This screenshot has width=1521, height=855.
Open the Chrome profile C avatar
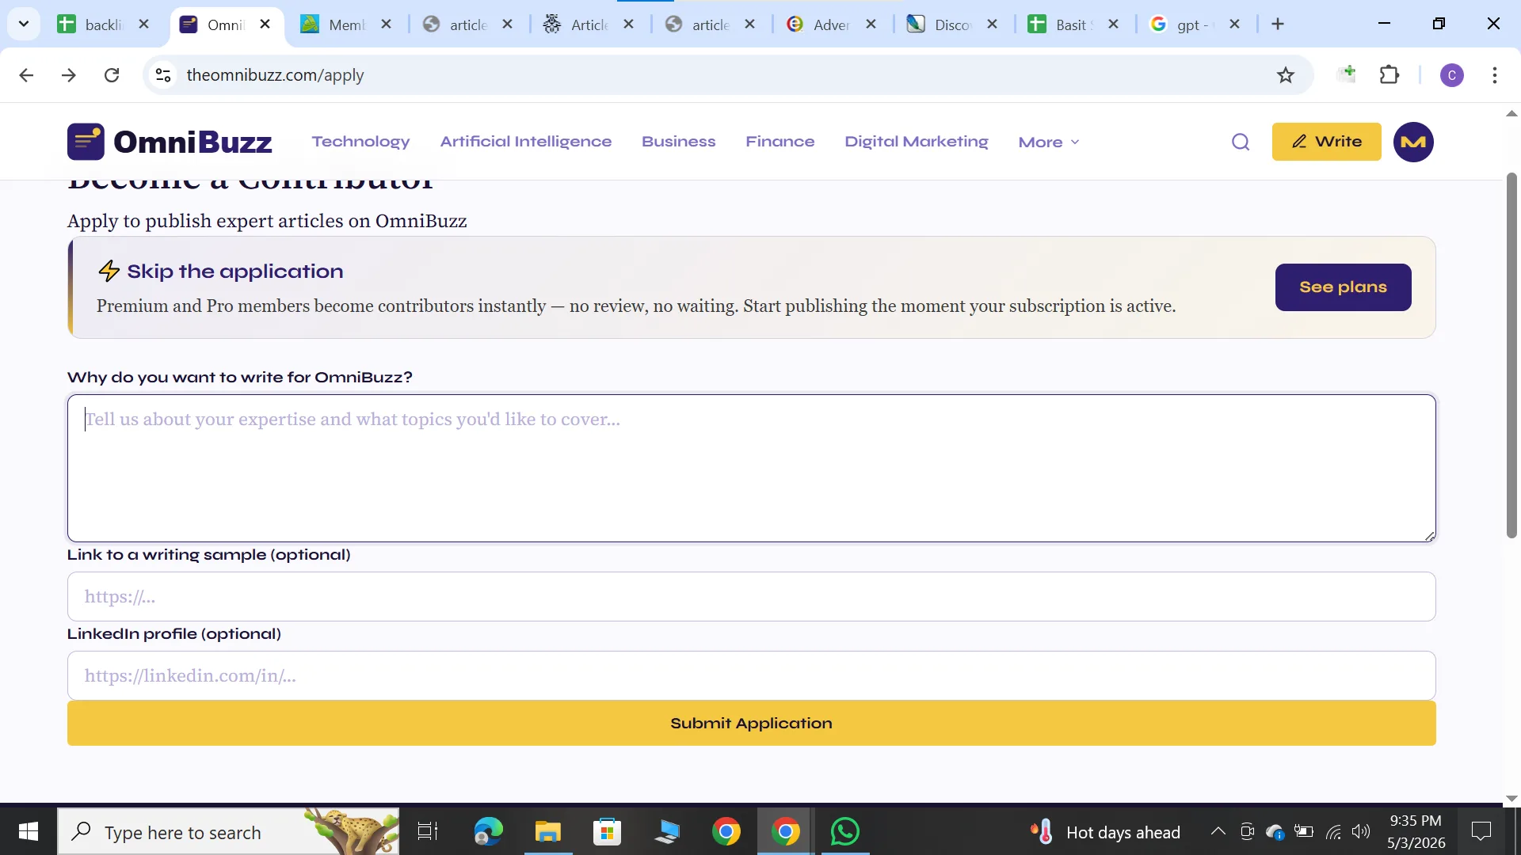pyautogui.click(x=1452, y=75)
